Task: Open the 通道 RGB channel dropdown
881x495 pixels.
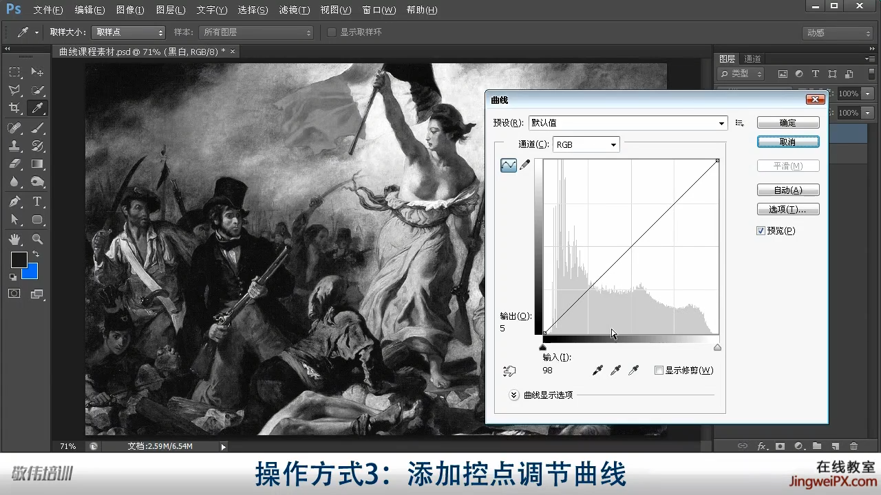Action: [586, 144]
